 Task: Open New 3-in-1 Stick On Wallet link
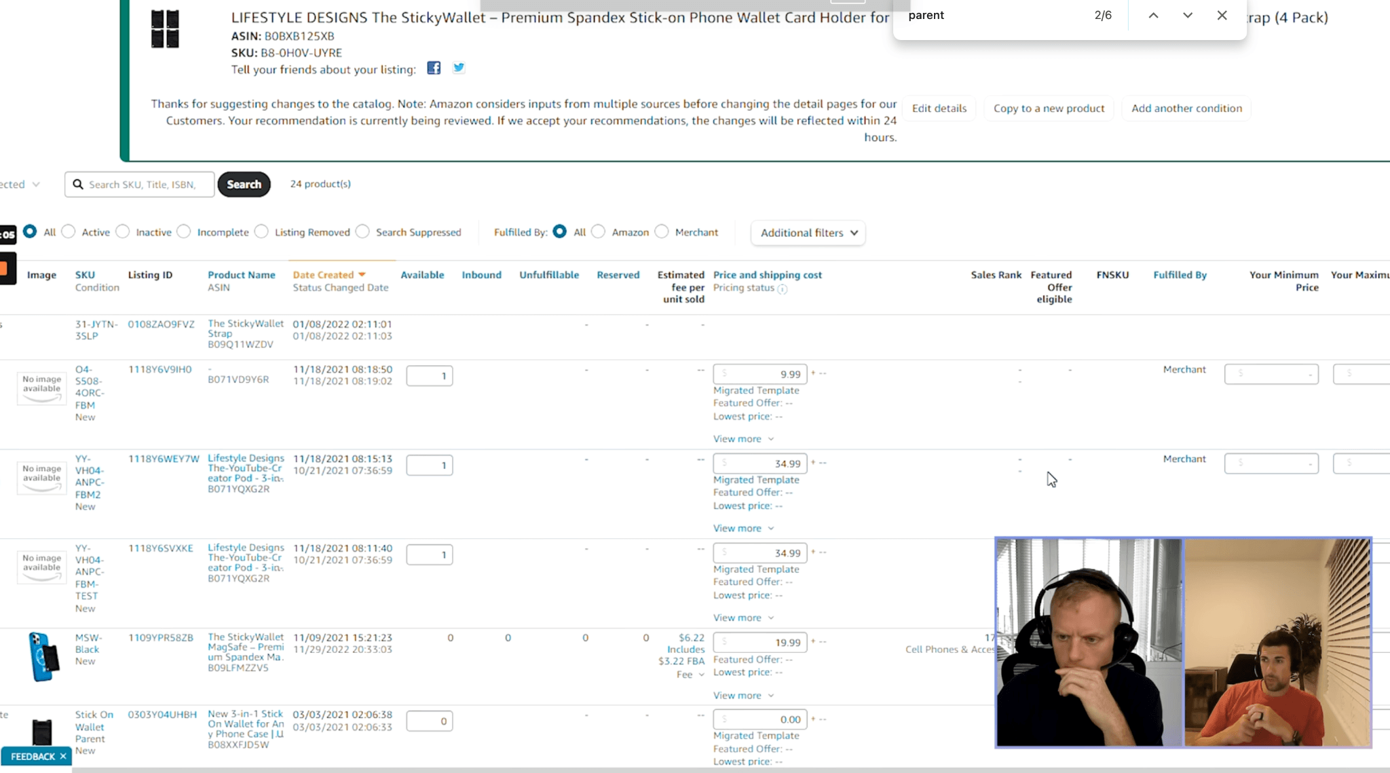click(246, 724)
